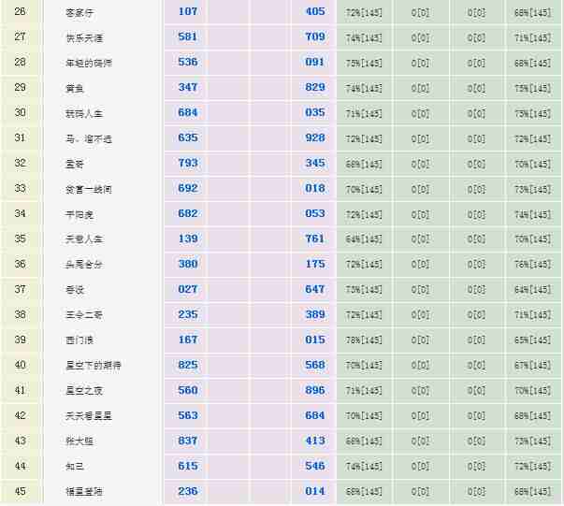Select the blue number 027 in row 37
This screenshot has height=506, width=564.
click(x=187, y=290)
